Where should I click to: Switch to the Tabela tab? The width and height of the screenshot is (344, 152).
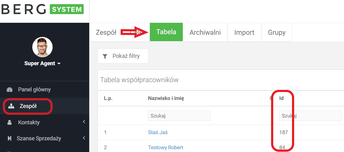(x=166, y=32)
